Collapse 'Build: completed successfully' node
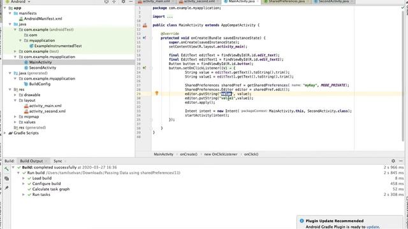Screen dimensions: 408x229 pos(13,167)
